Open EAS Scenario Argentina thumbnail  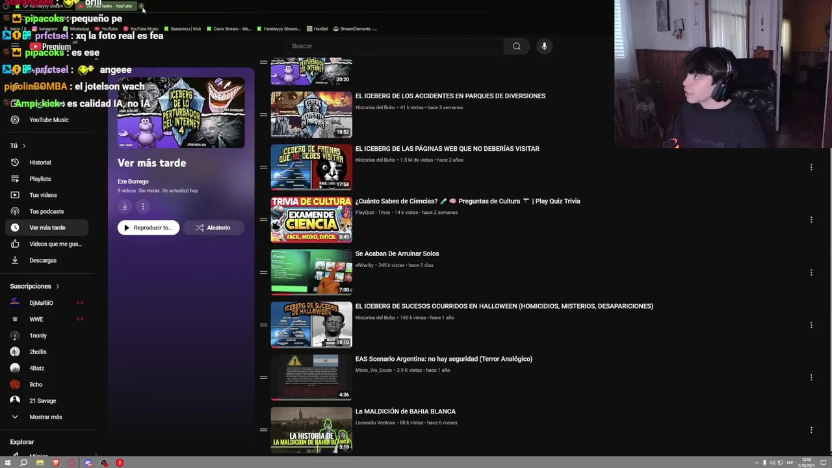(x=311, y=377)
